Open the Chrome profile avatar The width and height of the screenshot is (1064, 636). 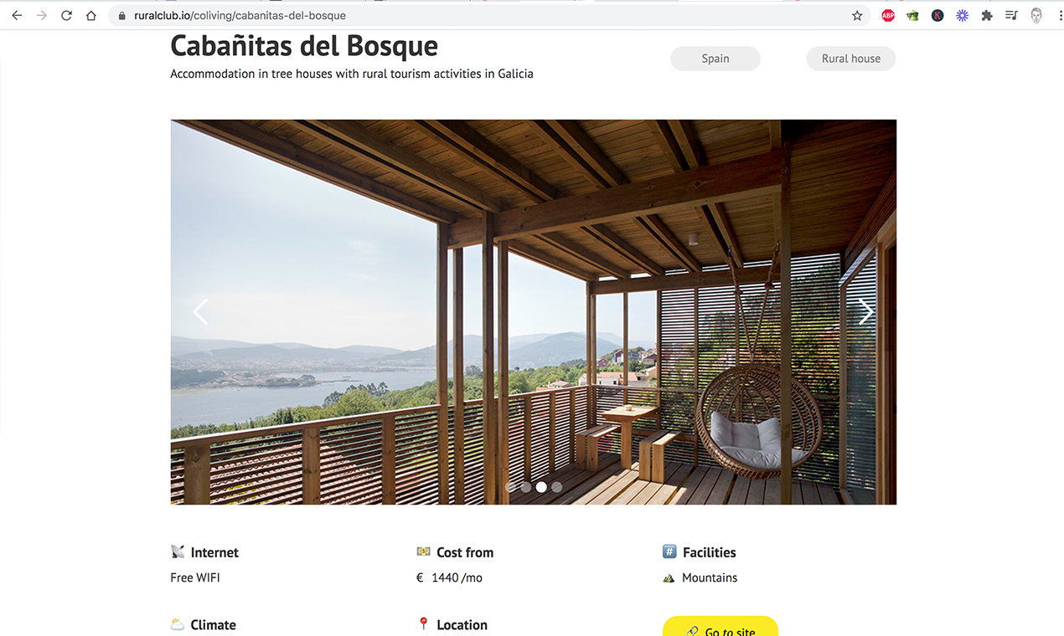(1036, 15)
